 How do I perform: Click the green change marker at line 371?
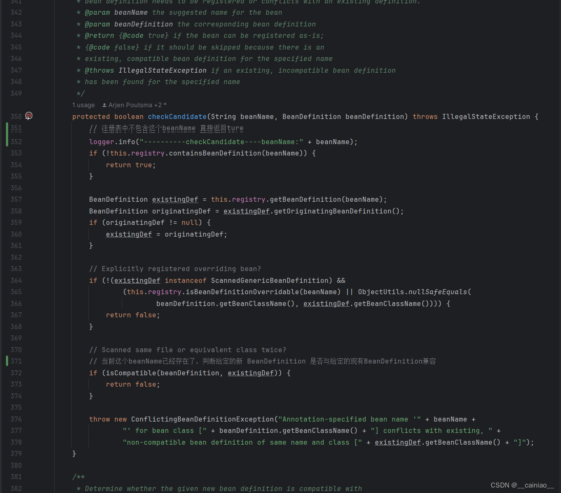point(7,361)
